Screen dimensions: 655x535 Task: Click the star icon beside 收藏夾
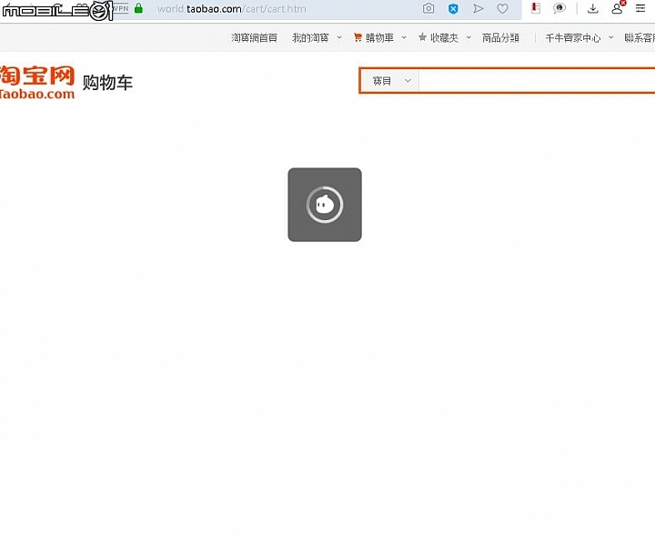(422, 37)
